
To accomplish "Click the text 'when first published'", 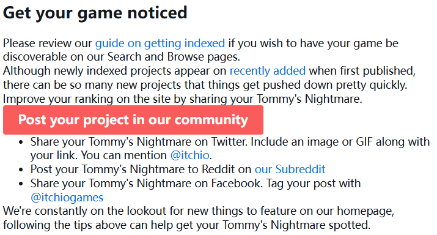I will [362, 71].
